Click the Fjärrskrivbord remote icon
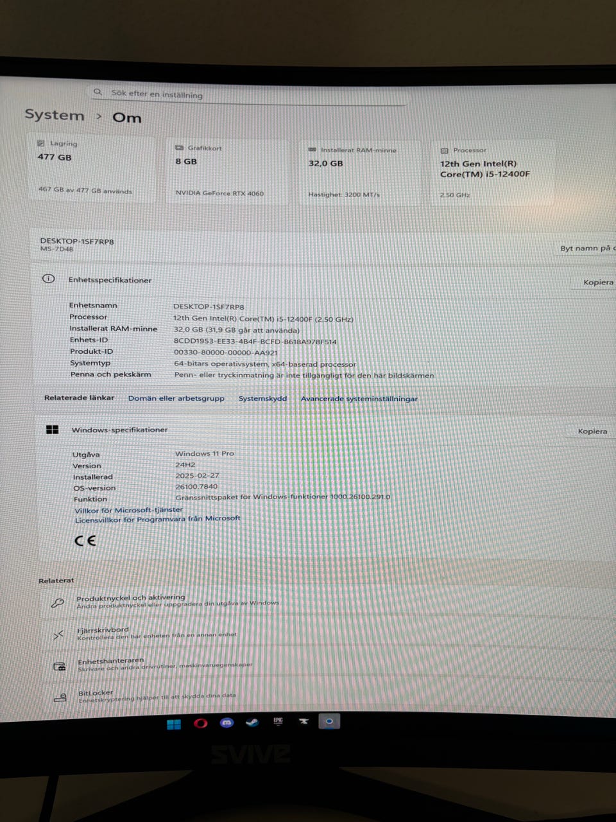The height and width of the screenshot is (822, 616). coord(58,634)
